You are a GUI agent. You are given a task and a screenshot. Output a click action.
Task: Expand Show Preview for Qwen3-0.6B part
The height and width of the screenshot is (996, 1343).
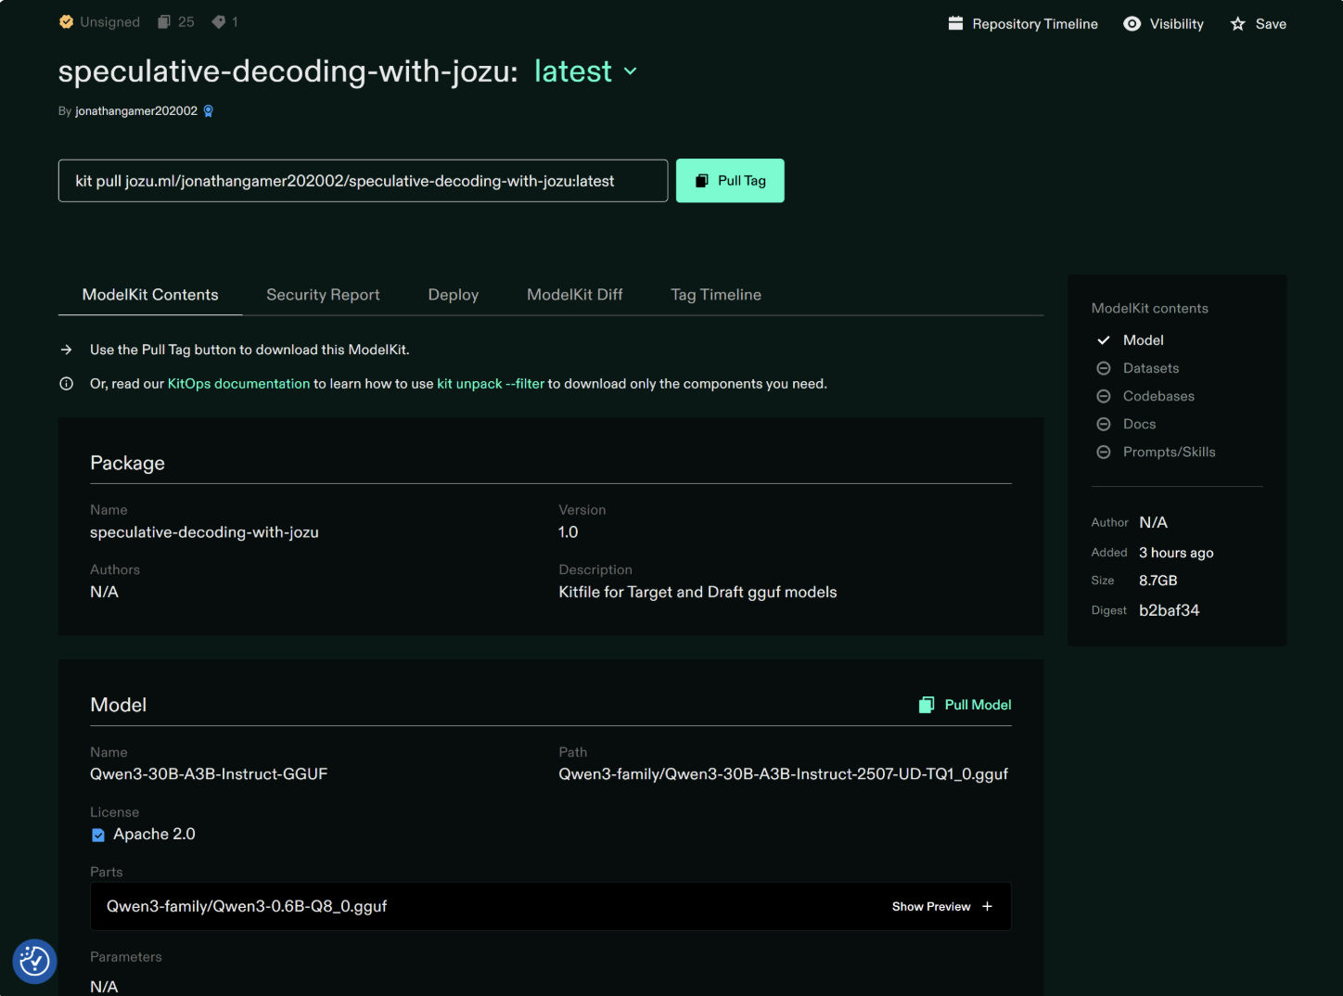(942, 907)
